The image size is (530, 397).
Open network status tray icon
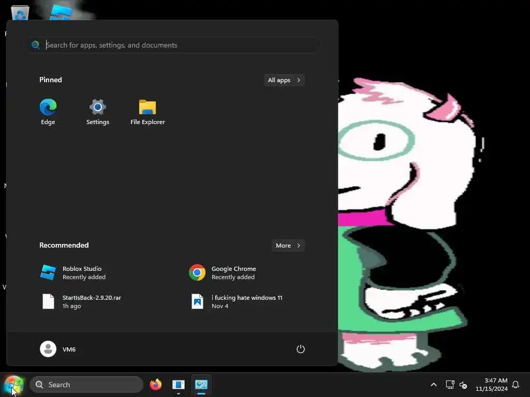click(450, 385)
